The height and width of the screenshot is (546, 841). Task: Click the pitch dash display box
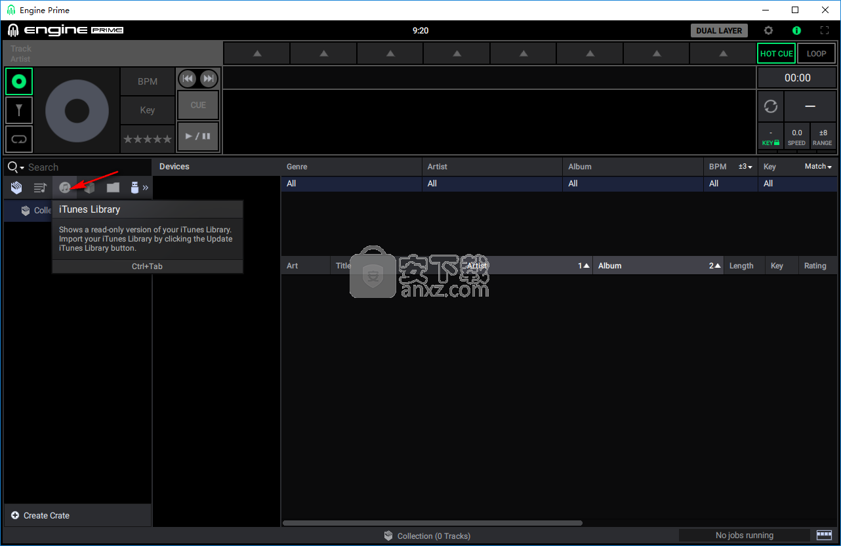tap(810, 106)
